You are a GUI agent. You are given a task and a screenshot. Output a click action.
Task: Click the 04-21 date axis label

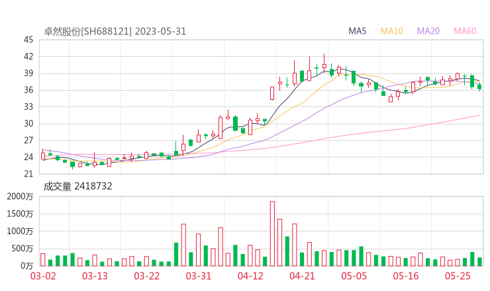pos(303,276)
